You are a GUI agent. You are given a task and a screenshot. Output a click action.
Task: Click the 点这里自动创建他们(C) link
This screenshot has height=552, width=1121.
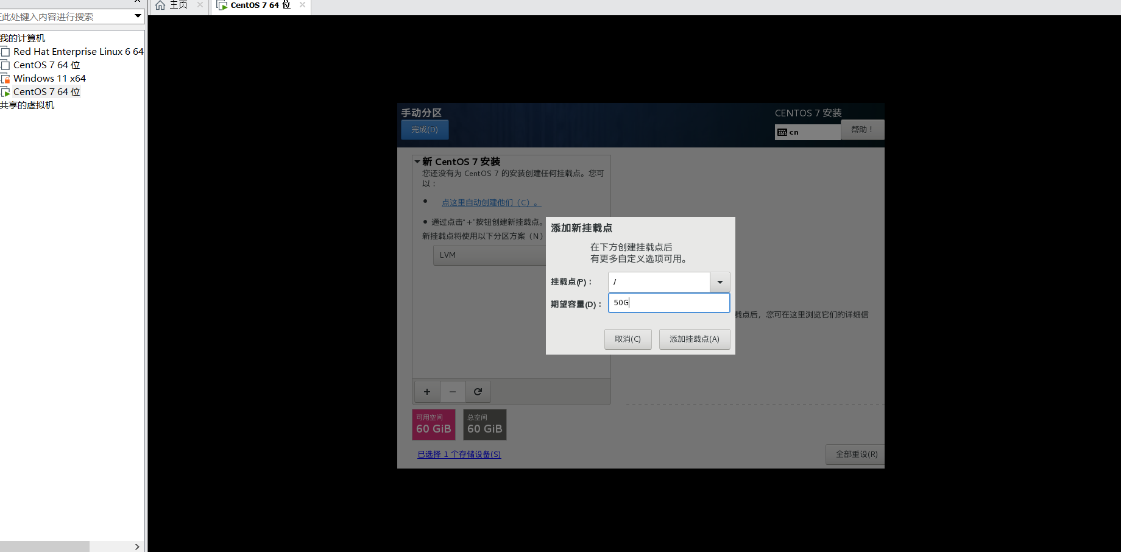pos(491,203)
